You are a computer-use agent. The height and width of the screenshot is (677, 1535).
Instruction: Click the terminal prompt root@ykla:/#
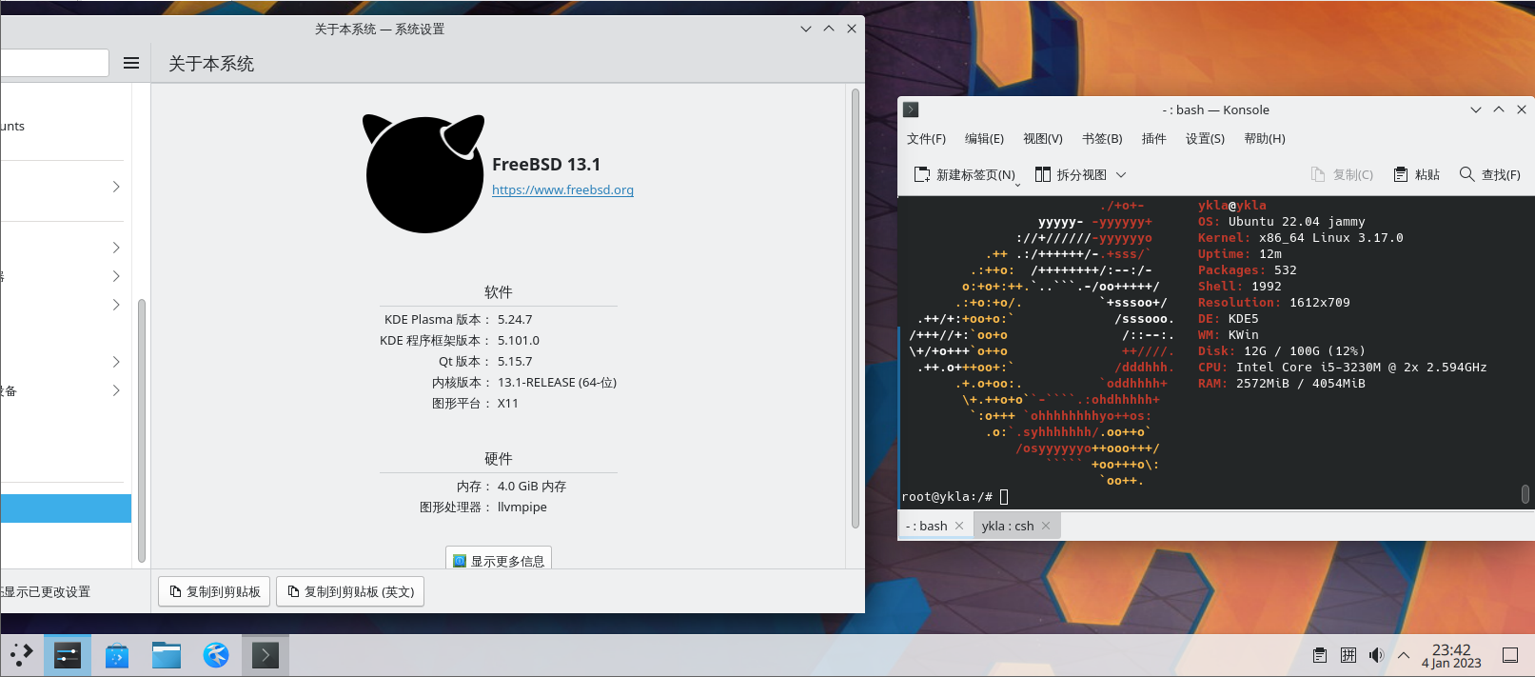(x=947, y=497)
